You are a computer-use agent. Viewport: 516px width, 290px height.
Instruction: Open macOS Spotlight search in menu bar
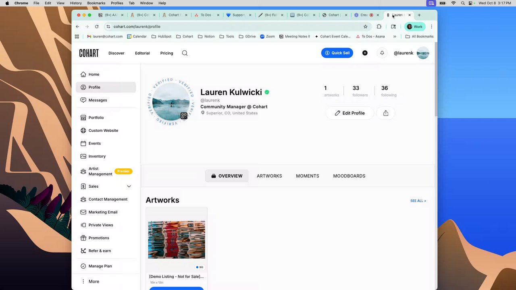462,3
